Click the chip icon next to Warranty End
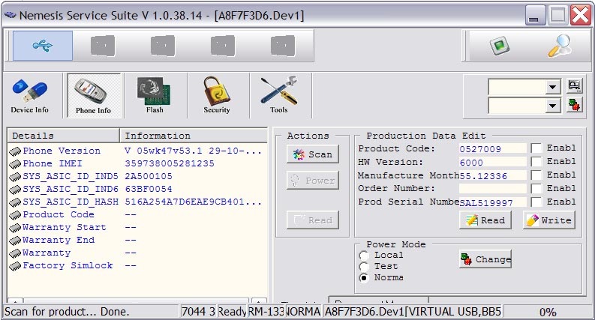The height and width of the screenshot is (320, 595). click(x=15, y=241)
